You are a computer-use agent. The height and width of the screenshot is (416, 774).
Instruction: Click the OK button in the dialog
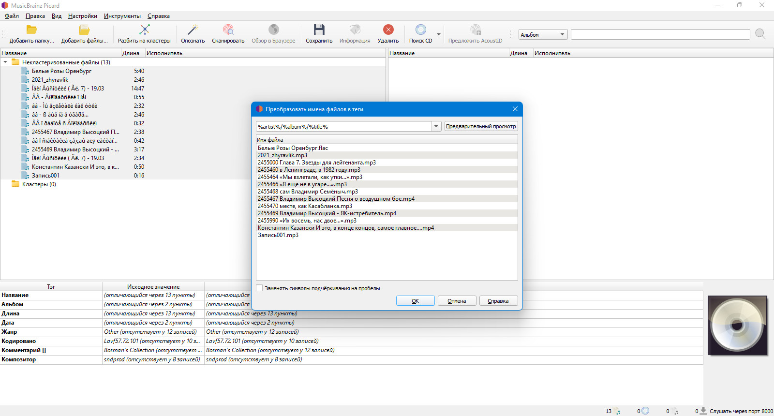[x=415, y=301]
